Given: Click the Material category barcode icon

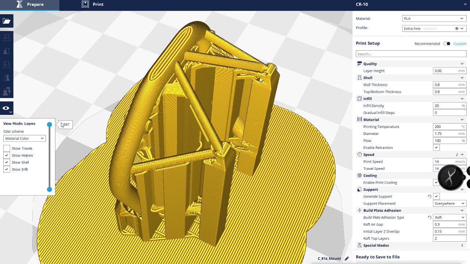Looking at the screenshot, I should [359, 120].
